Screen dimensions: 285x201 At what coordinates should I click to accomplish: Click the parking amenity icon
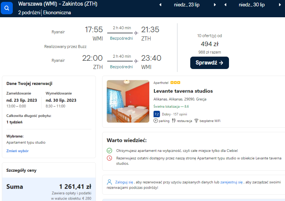tap(156, 121)
